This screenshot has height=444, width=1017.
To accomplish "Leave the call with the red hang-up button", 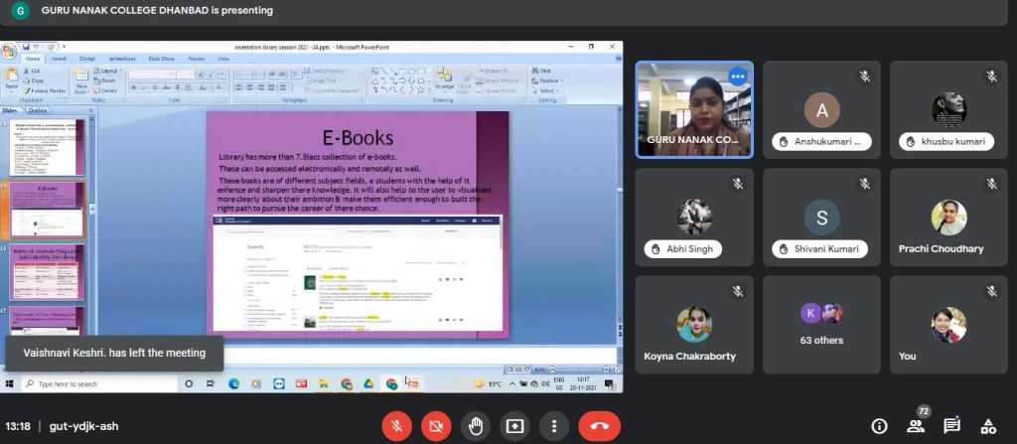I will [x=599, y=426].
